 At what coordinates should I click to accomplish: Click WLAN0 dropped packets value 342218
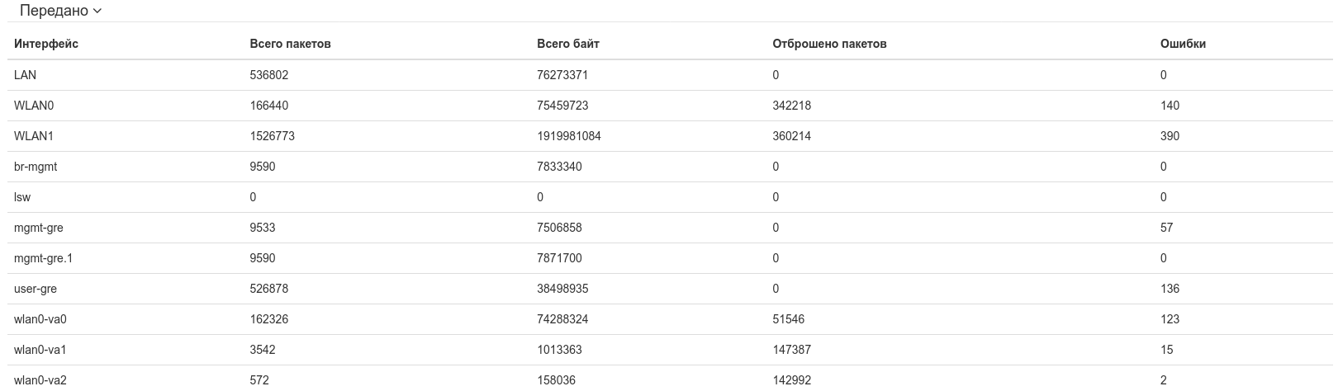coord(791,106)
